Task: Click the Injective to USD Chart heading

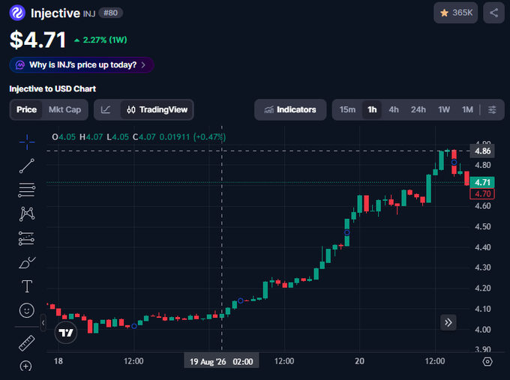Action: coord(52,88)
